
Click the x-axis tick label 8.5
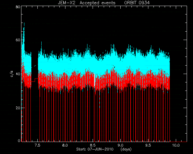pos(93,145)
